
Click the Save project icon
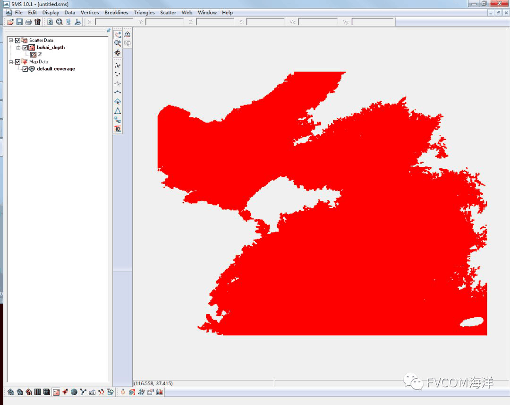coord(19,22)
